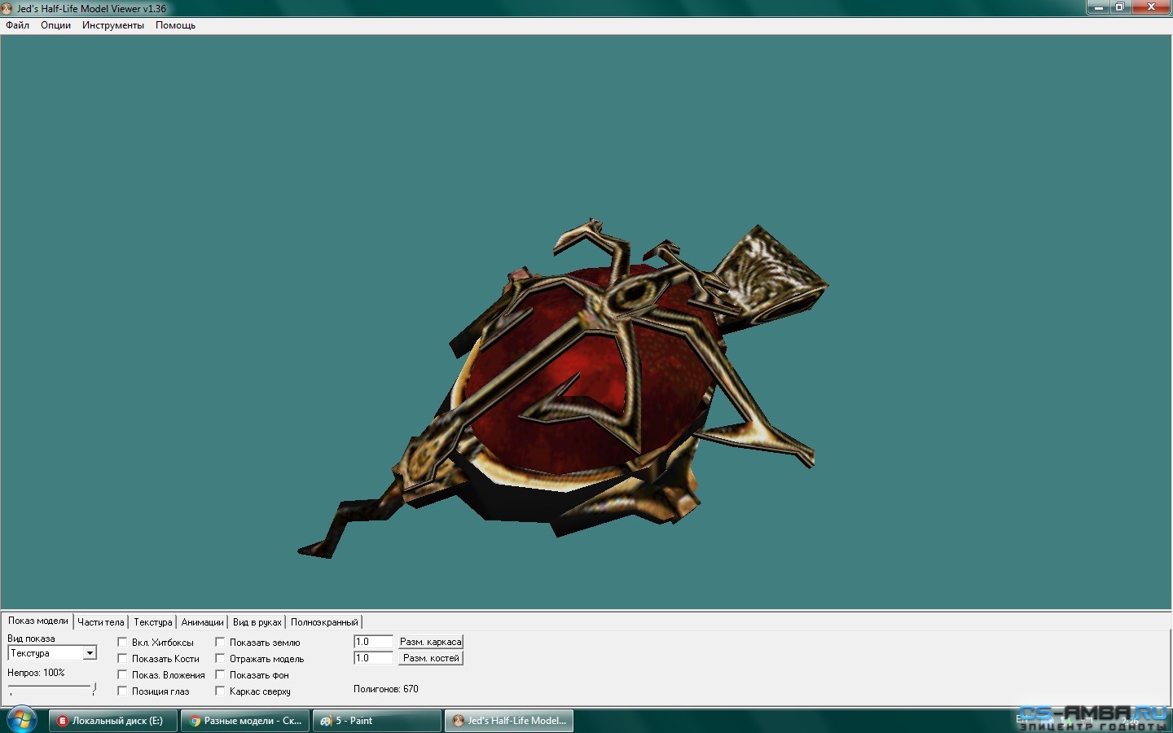Toggle Показать Кости checkbox
Screen dimensions: 1173x733
tap(122, 658)
